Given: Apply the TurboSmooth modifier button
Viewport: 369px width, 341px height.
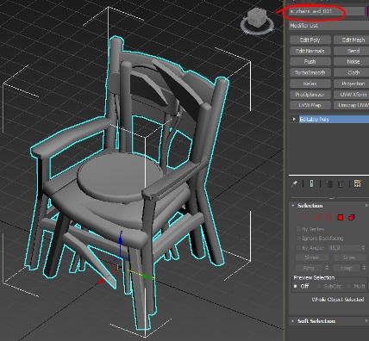Looking at the screenshot, I should pyautogui.click(x=310, y=72).
